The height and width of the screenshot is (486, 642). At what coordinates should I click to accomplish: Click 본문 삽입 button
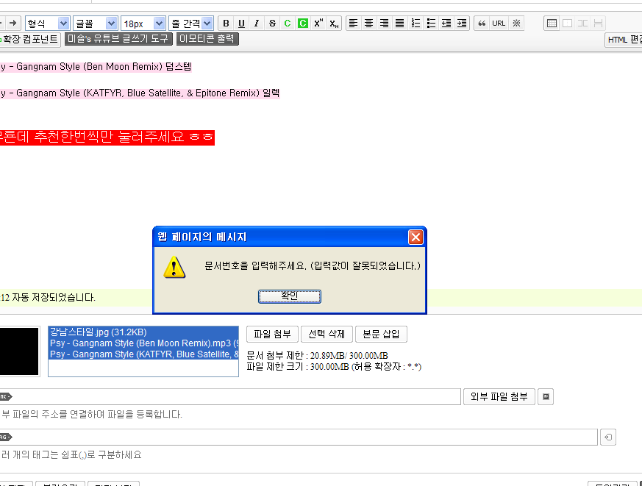point(381,334)
